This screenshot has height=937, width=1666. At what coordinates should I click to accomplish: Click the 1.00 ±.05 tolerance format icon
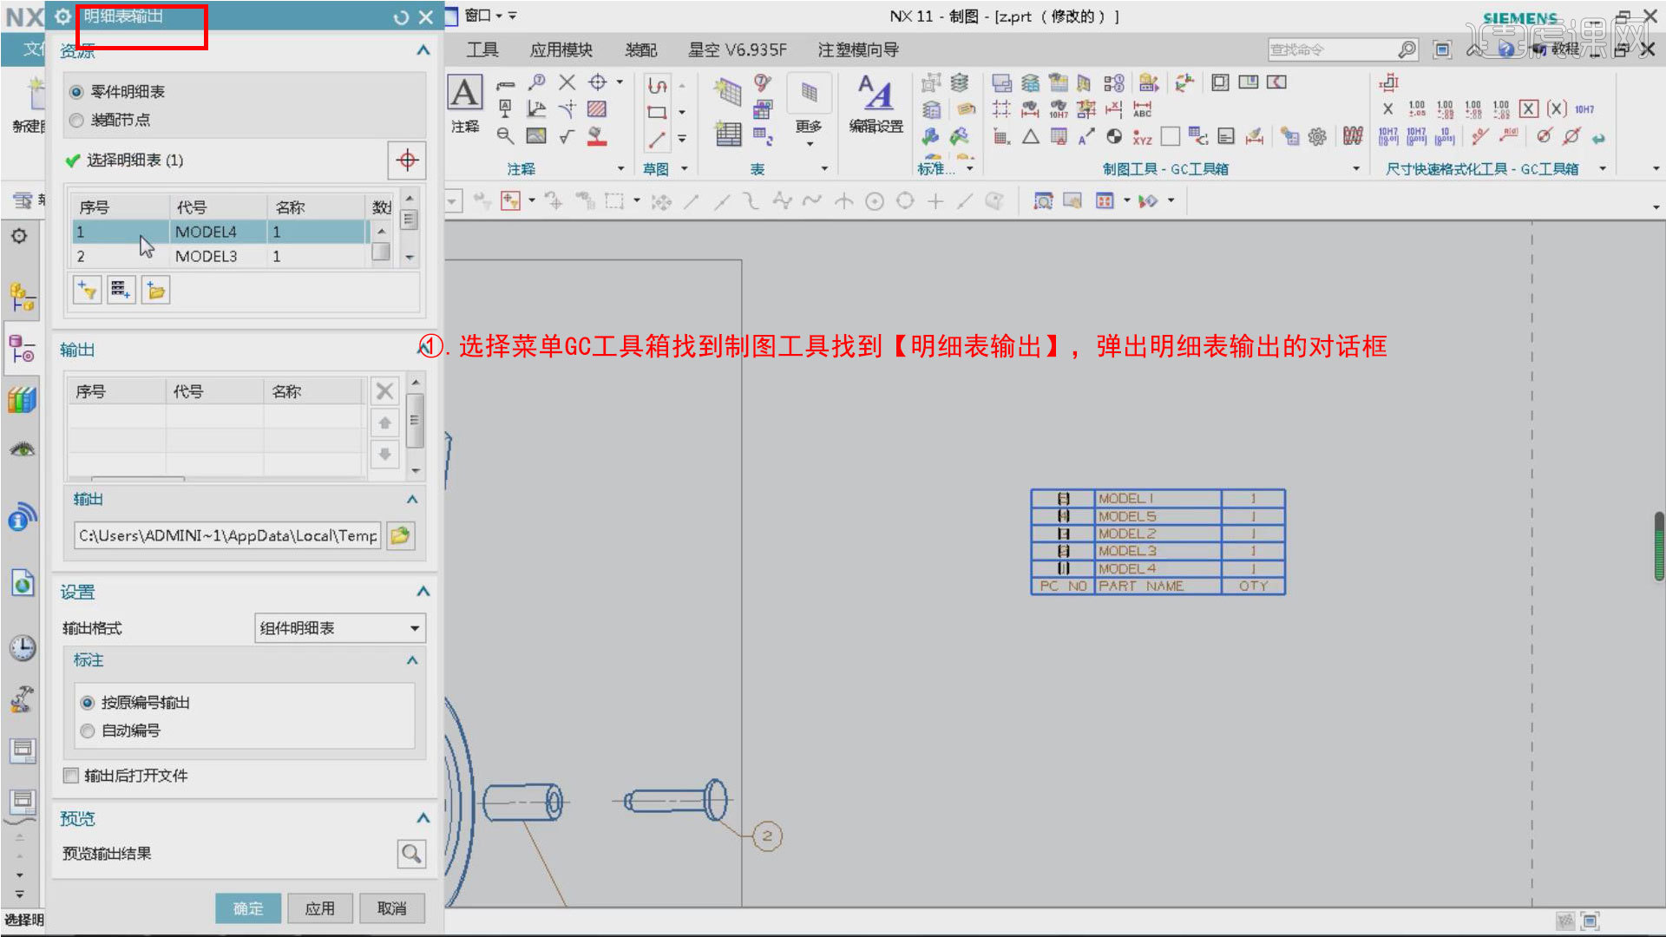(x=1417, y=108)
